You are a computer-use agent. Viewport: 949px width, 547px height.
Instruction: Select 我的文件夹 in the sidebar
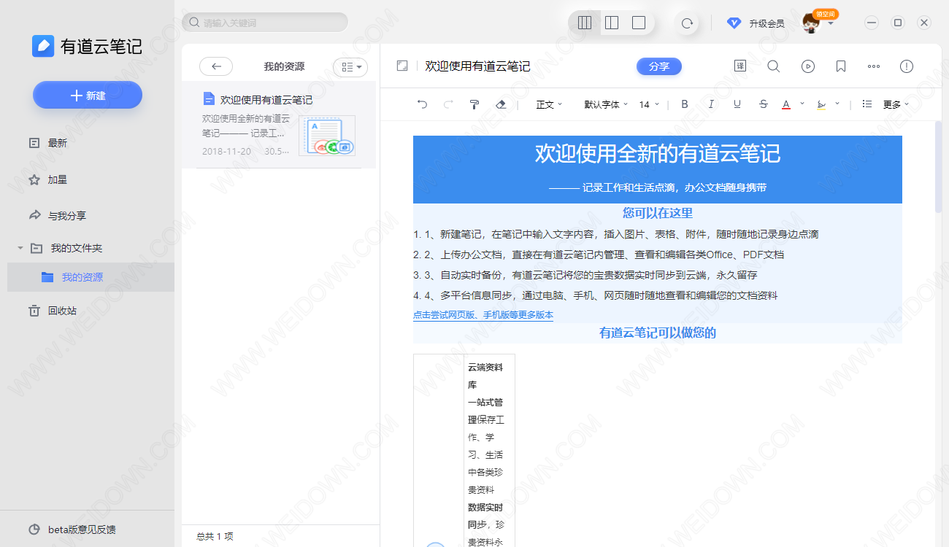(76, 248)
